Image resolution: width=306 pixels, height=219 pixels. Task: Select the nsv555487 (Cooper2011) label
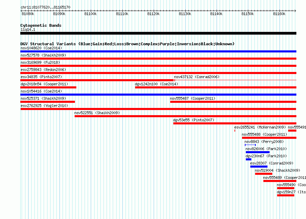tap(193, 98)
